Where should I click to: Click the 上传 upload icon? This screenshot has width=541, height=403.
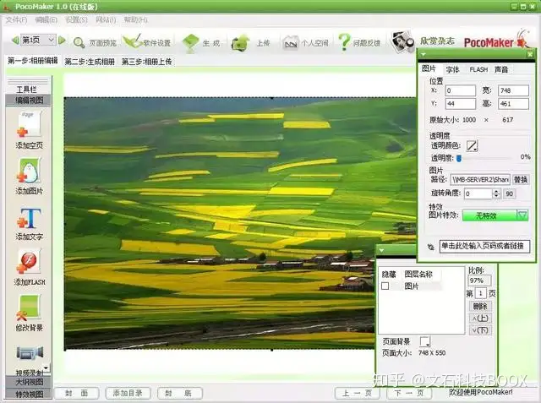[240, 43]
